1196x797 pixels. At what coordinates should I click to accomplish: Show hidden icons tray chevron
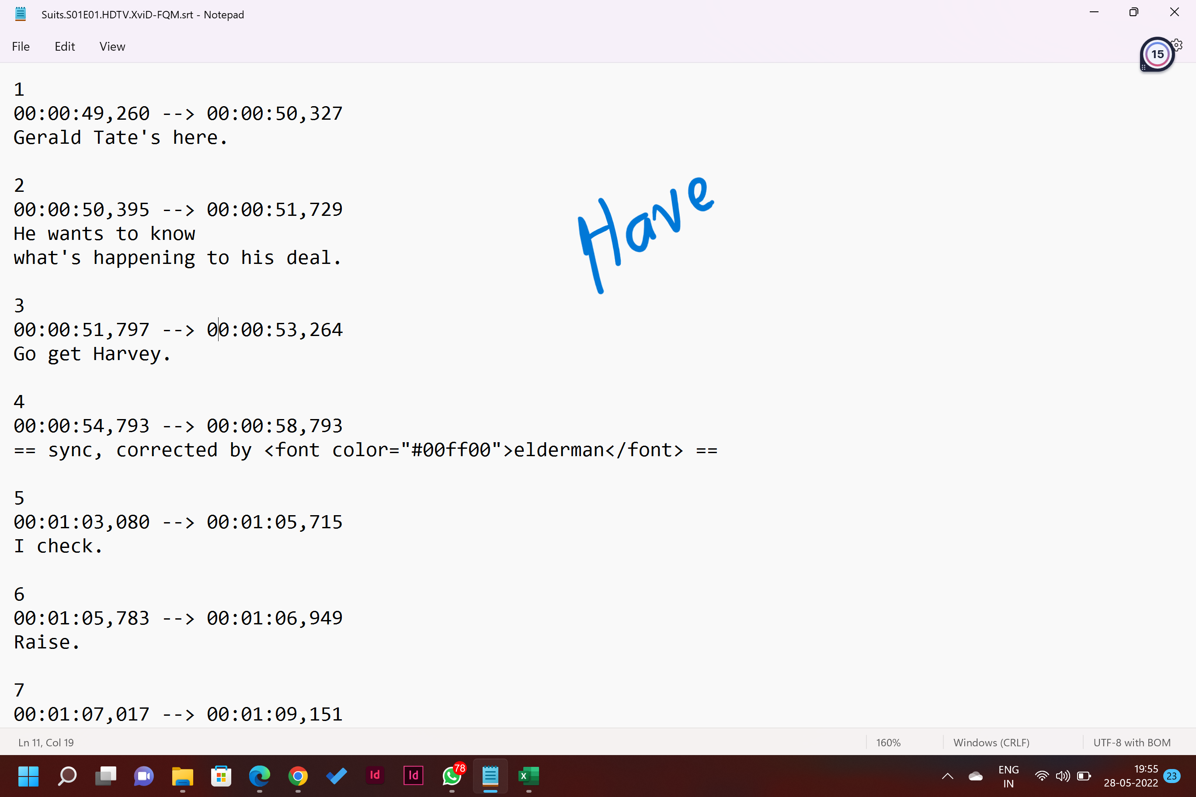pyautogui.click(x=947, y=776)
